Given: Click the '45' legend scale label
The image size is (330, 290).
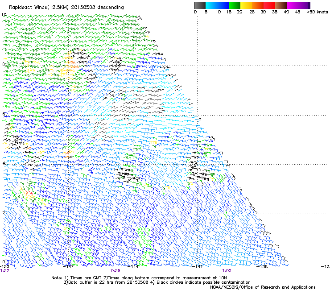Looking at the screenshot, I should pos(297,12).
